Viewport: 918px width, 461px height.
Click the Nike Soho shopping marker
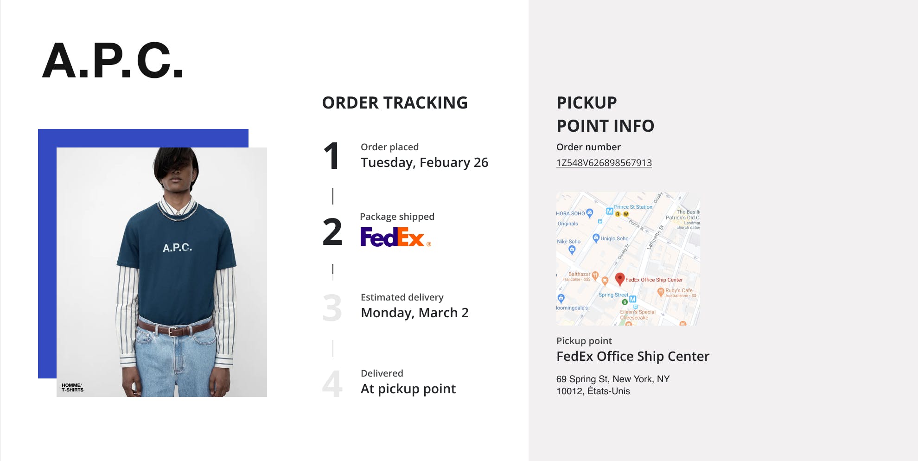pyautogui.click(x=572, y=250)
